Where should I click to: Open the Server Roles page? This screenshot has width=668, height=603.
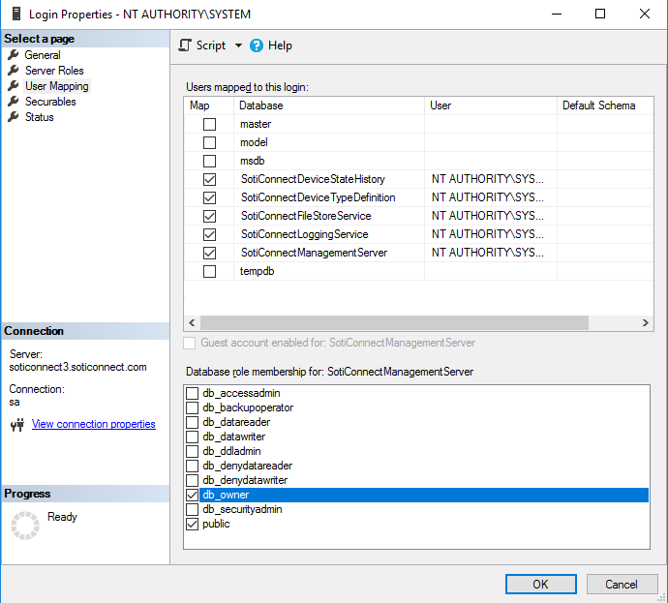coord(54,71)
